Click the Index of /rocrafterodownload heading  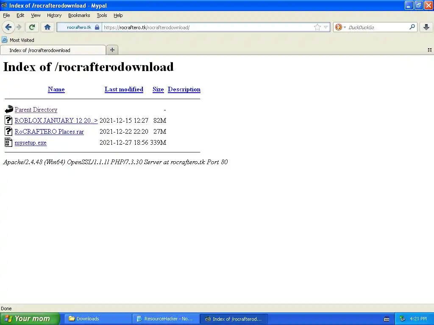[x=88, y=67]
